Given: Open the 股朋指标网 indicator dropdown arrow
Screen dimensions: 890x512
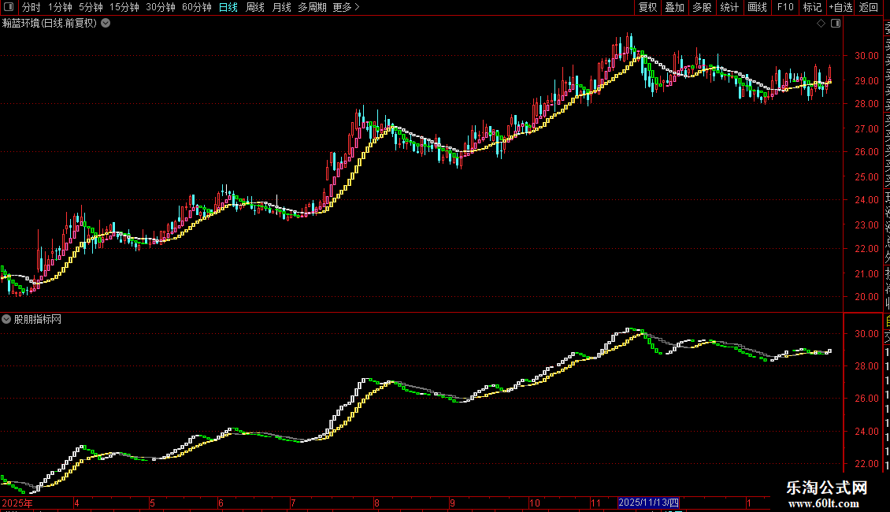Looking at the screenshot, I should [x=6, y=320].
